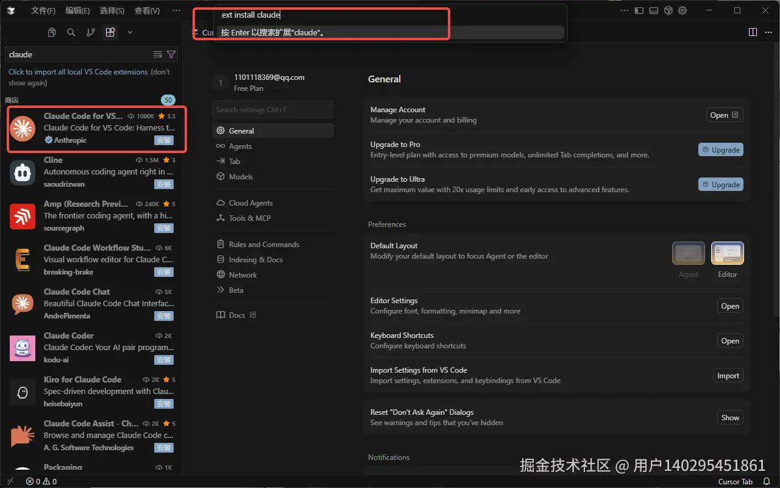The image size is (780, 488).
Task: Click Upgrade button for Ultra plan
Action: coord(721,184)
